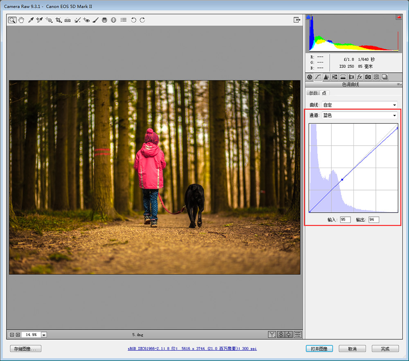This screenshot has width=409, height=361.
Task: Toggle full screen mode icon
Action: point(297,20)
